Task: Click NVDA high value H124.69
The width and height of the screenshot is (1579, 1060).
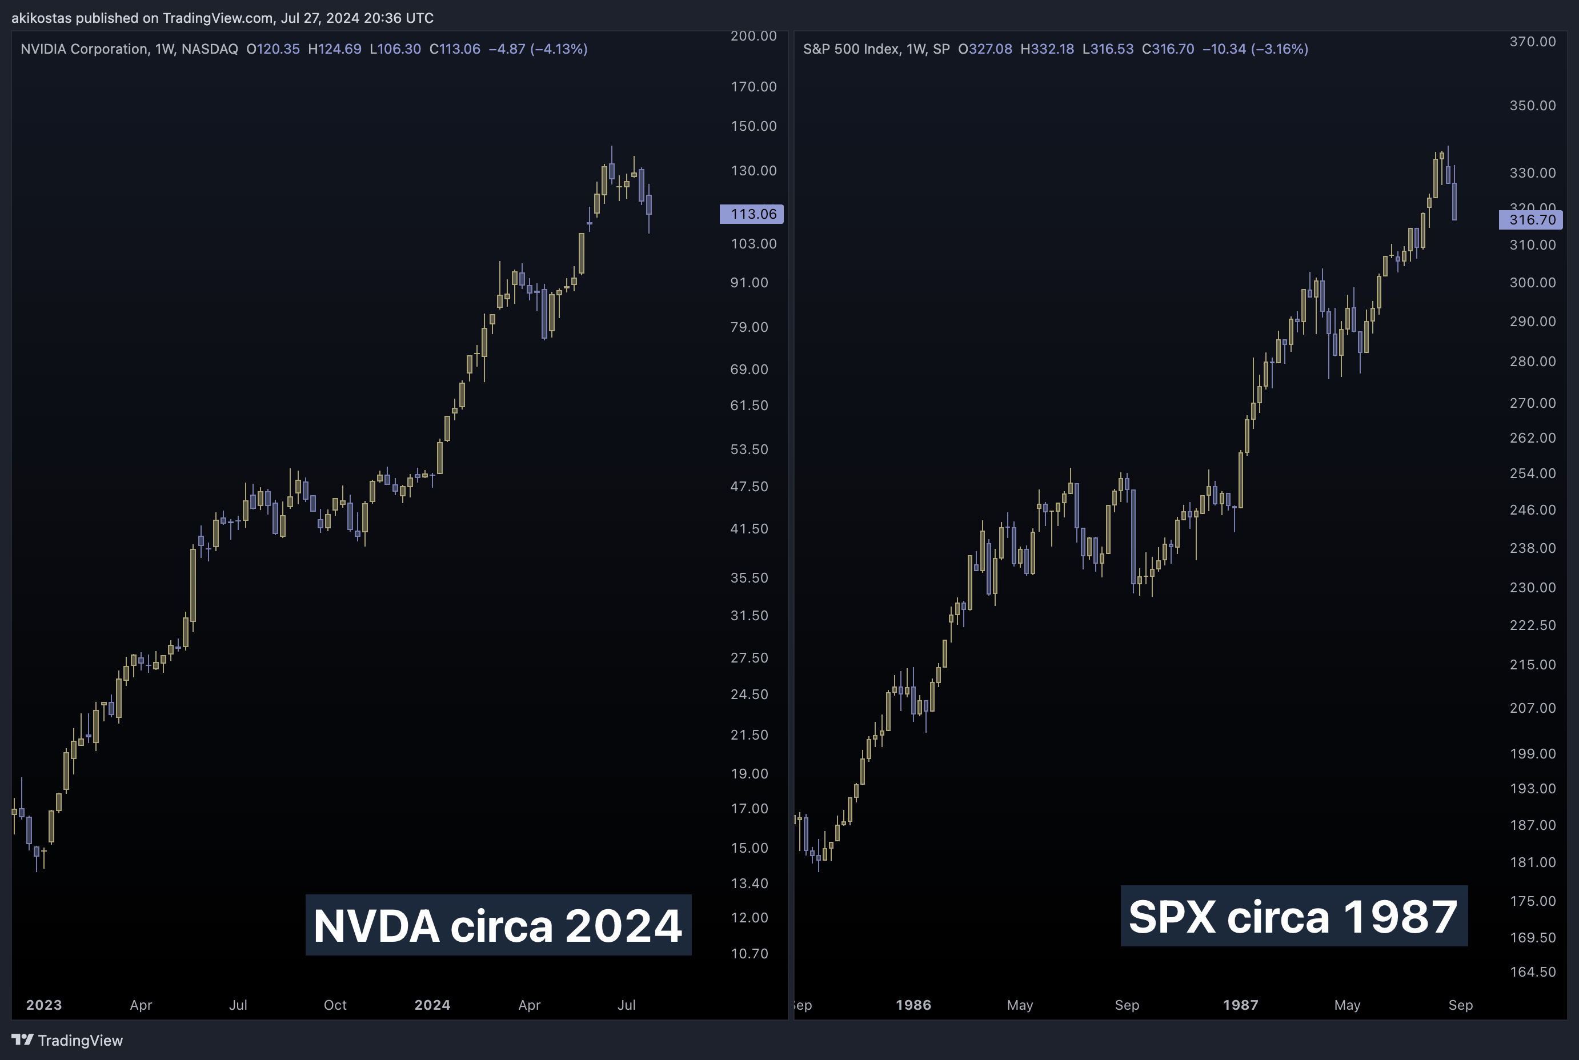Action: click(334, 49)
